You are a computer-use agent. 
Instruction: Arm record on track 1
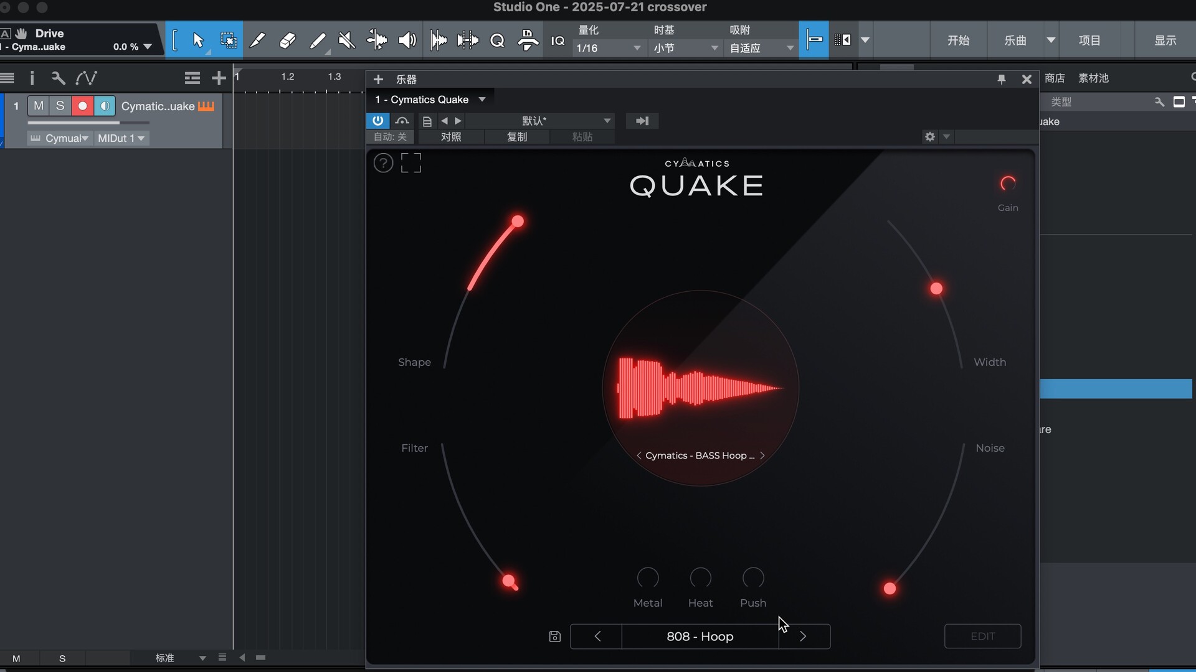82,106
